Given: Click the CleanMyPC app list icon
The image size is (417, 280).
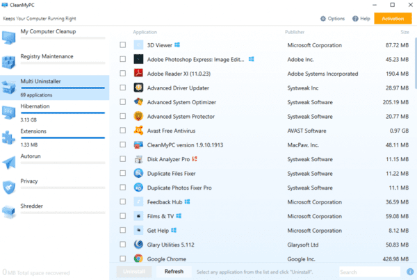Looking at the screenshot, I should 138,145.
